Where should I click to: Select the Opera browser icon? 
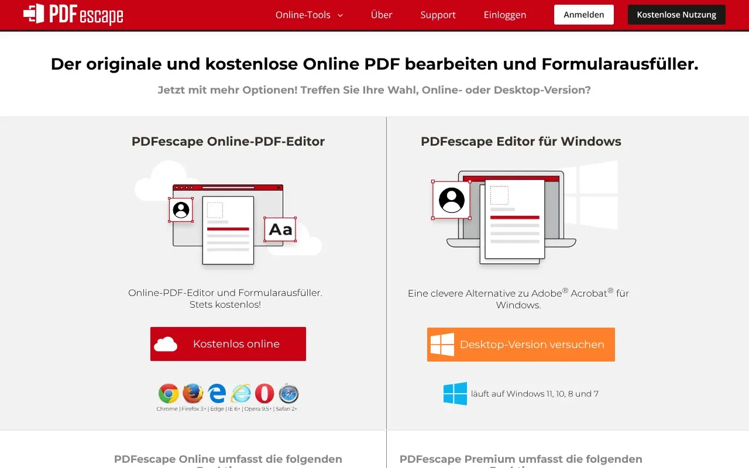264,394
